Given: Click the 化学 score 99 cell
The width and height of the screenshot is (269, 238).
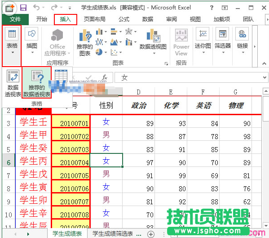Looking at the screenshot, I should coord(171,174).
